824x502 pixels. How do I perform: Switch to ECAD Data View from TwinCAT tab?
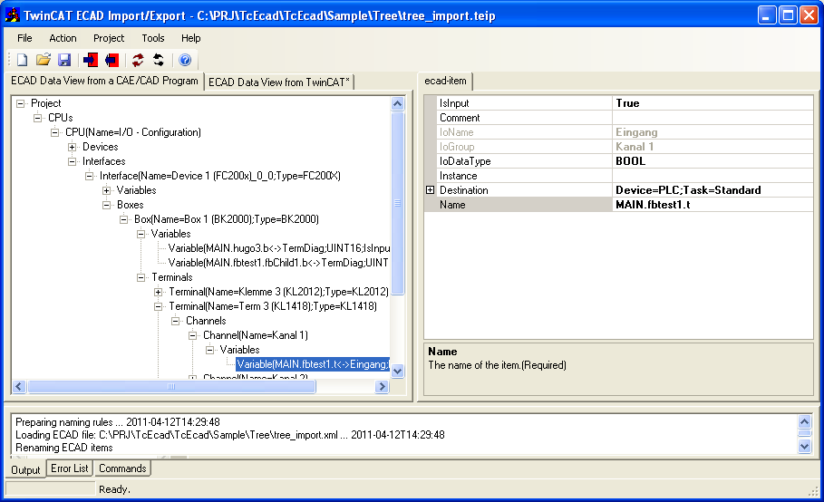(279, 82)
